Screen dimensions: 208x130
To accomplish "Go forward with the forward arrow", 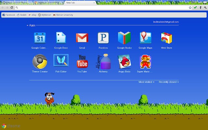I will 7,7.
